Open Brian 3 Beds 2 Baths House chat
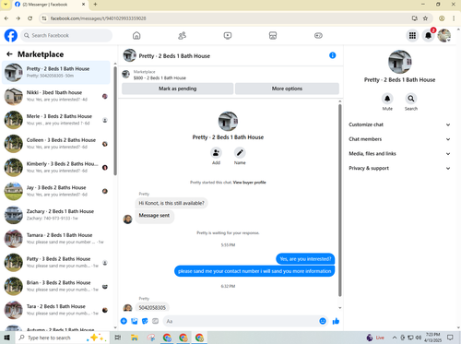Screen dimensions: 461x344 click(56, 286)
